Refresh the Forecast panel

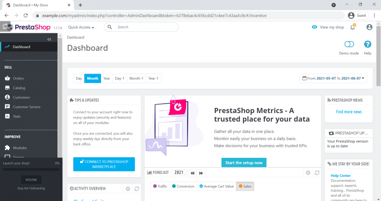click(x=317, y=173)
